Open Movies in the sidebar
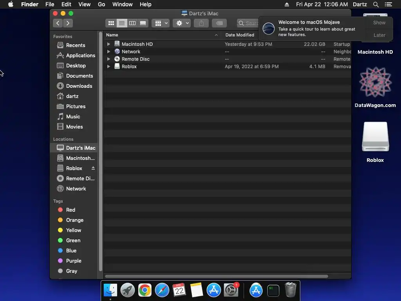 tap(74, 127)
